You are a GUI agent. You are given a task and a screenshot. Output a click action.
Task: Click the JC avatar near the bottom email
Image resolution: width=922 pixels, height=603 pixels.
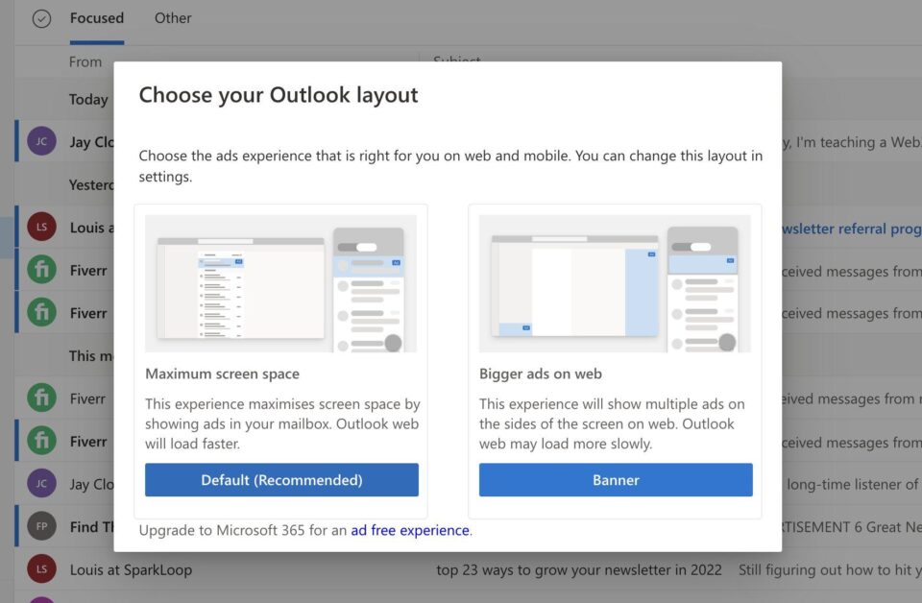pos(41,483)
